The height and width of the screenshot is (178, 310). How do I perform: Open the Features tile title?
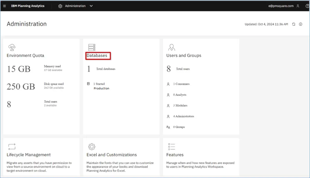tap(175, 155)
